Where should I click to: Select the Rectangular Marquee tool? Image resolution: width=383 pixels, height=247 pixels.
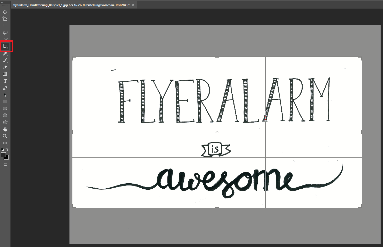[x=5, y=26]
